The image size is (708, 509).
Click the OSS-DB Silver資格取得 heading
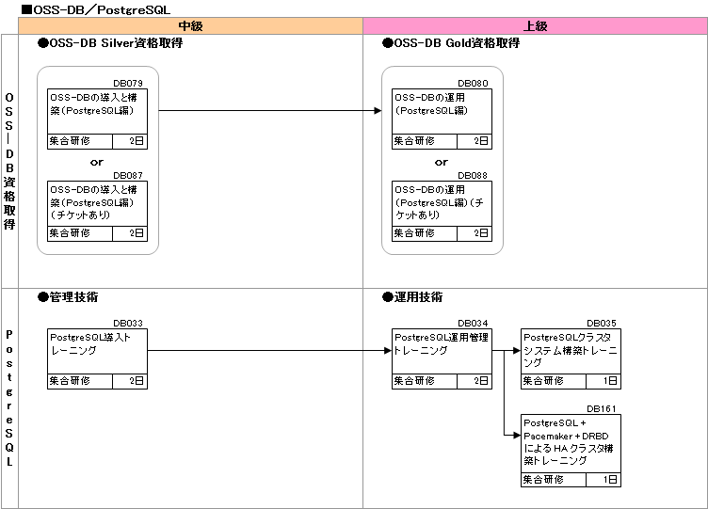coord(111,43)
